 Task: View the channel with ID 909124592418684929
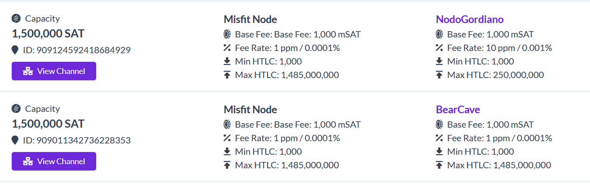54,71
